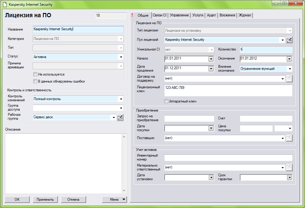This screenshot has height=208, width=305.
Task: Open the Группа доступа dropdown
Action: click(121, 108)
